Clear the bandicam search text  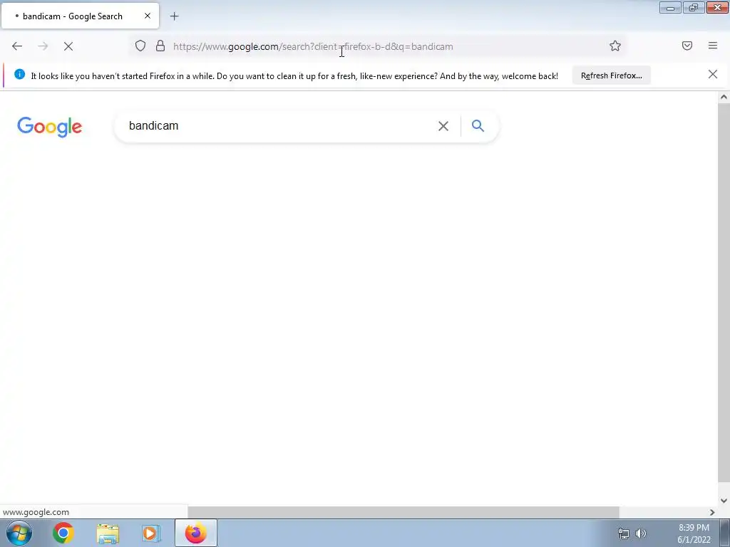pyautogui.click(x=443, y=126)
